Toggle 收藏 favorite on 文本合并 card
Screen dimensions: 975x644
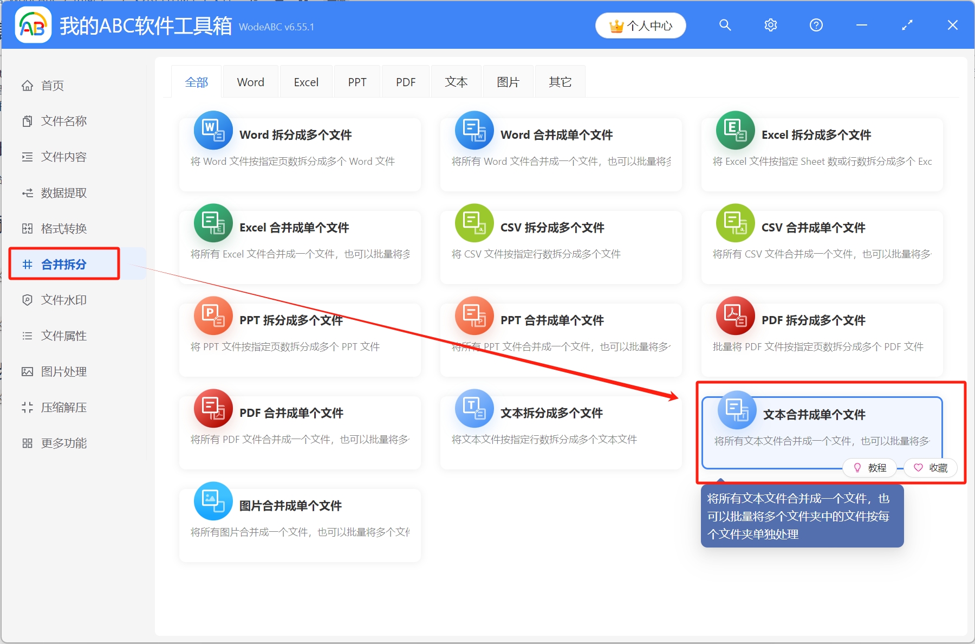point(930,467)
